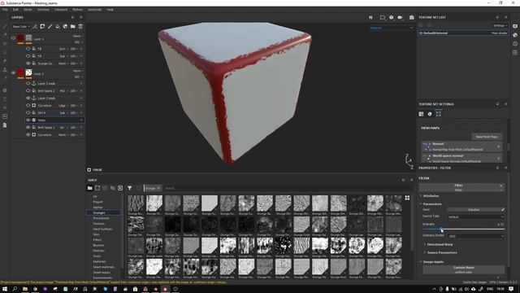The width and height of the screenshot is (520, 293).
Task: Toggle visibility of Layer 1
Action: (x=13, y=38)
